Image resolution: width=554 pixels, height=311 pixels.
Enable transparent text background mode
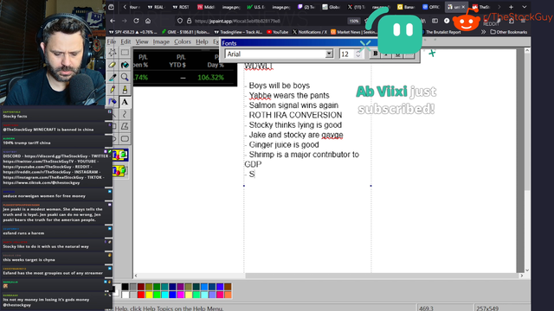coord(120,171)
